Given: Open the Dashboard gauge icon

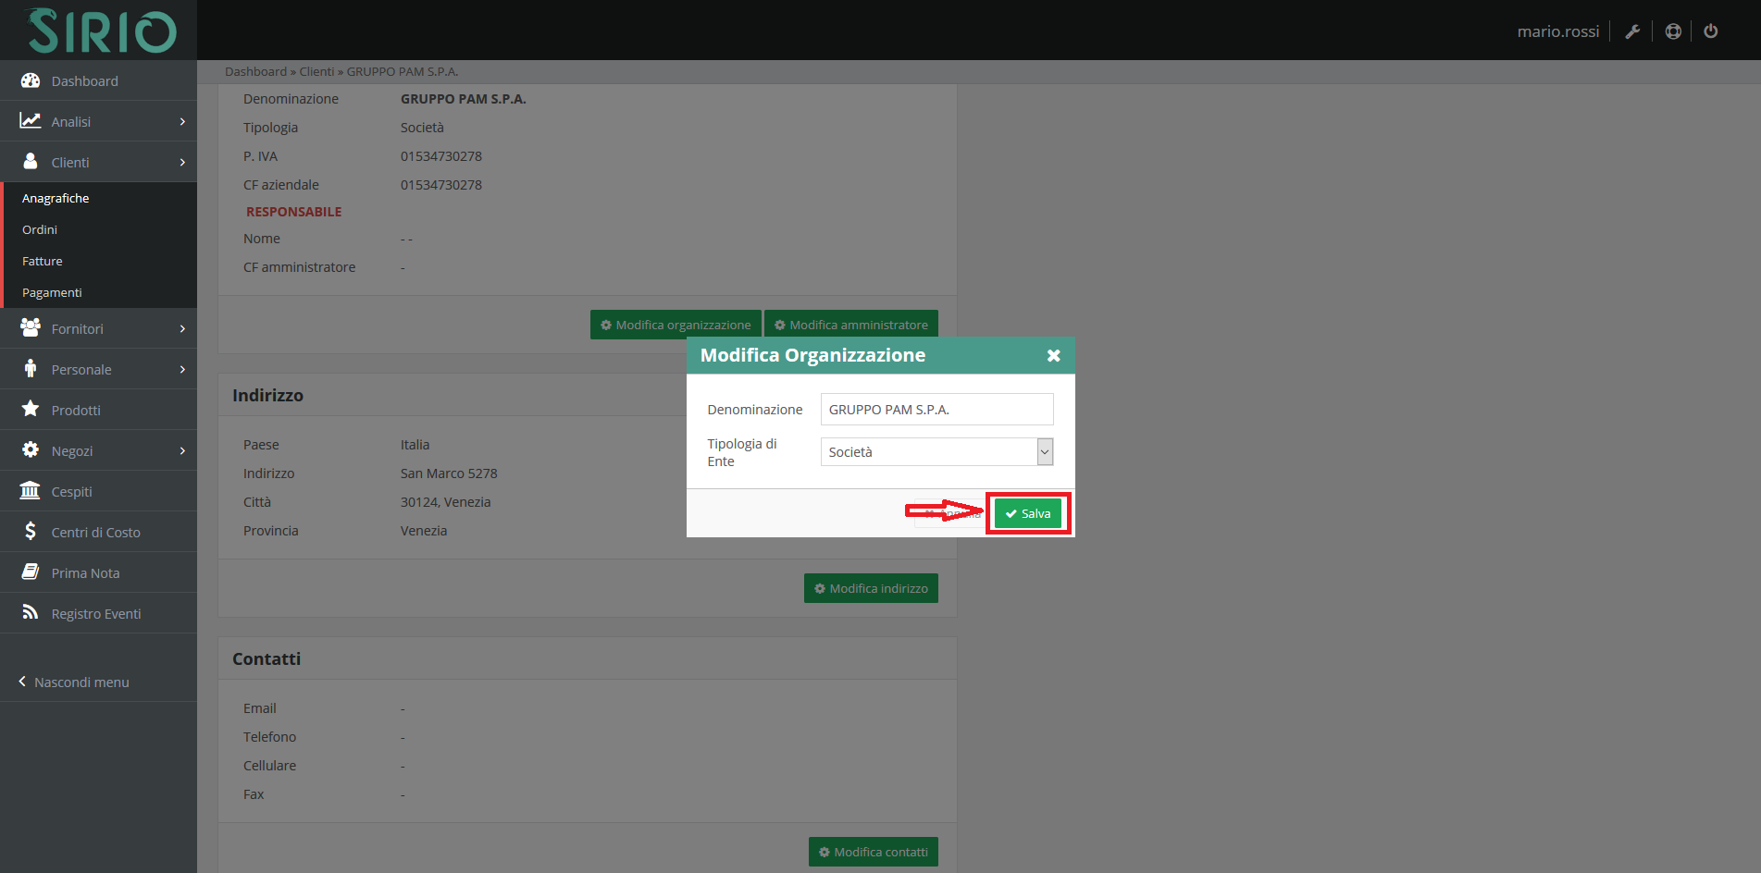Looking at the screenshot, I should click(31, 80).
